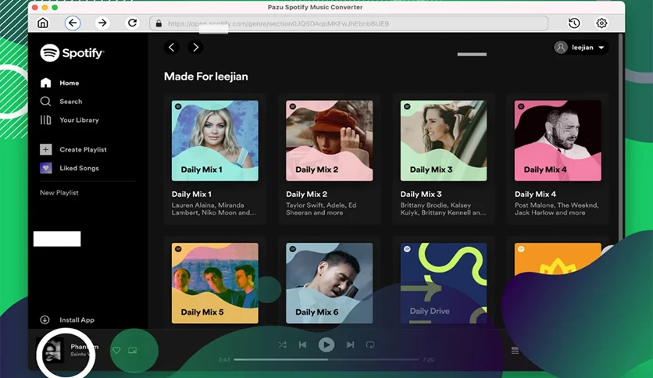The height and width of the screenshot is (378, 653).
Task: Click the Daily Mix 1 title text
Action: pos(191,194)
